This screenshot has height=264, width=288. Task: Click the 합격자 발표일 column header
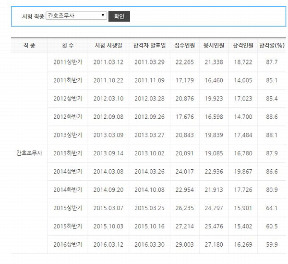pyautogui.click(x=149, y=45)
